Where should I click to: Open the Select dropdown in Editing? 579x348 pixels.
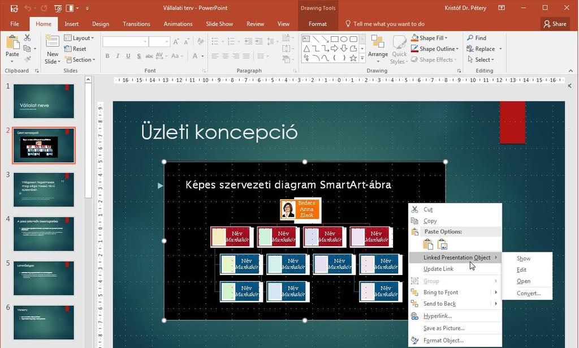click(x=481, y=59)
